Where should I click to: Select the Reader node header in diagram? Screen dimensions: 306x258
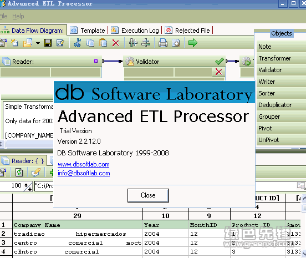(51, 62)
